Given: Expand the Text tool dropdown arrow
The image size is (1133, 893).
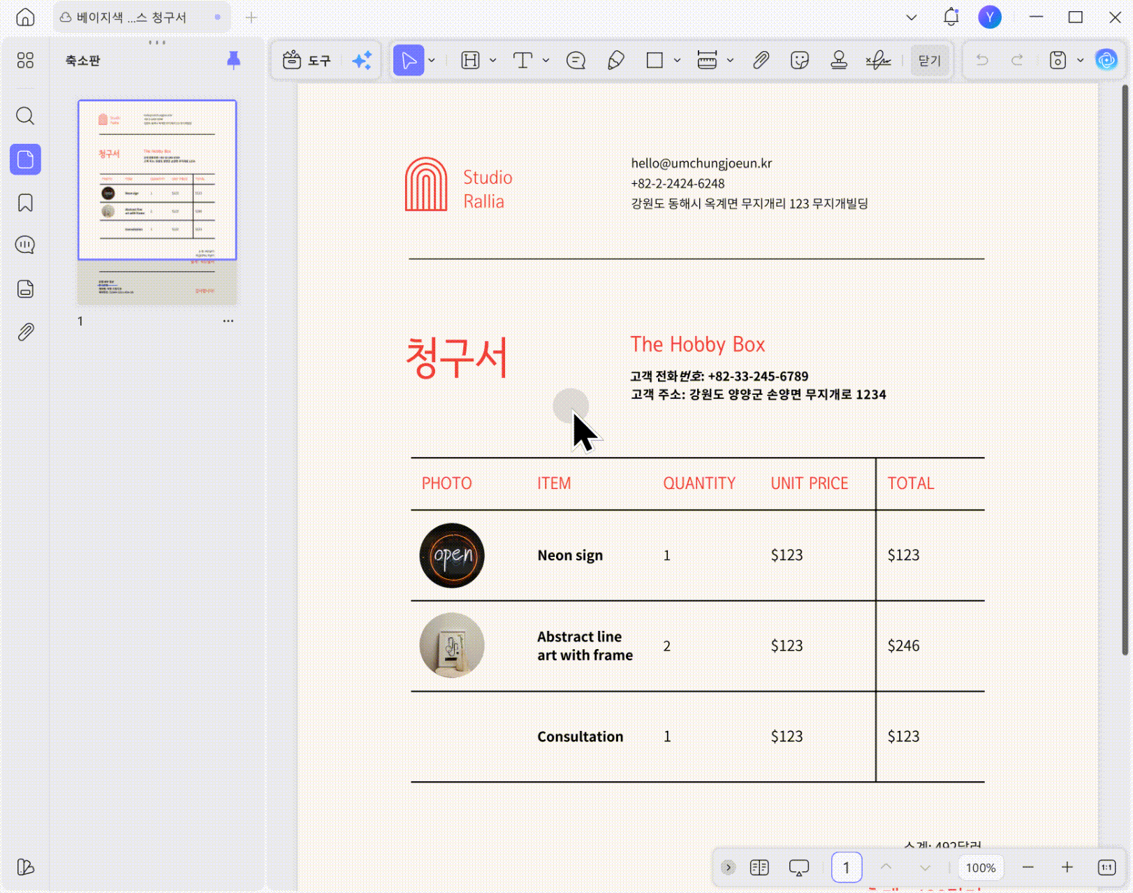Looking at the screenshot, I should pyautogui.click(x=546, y=60).
